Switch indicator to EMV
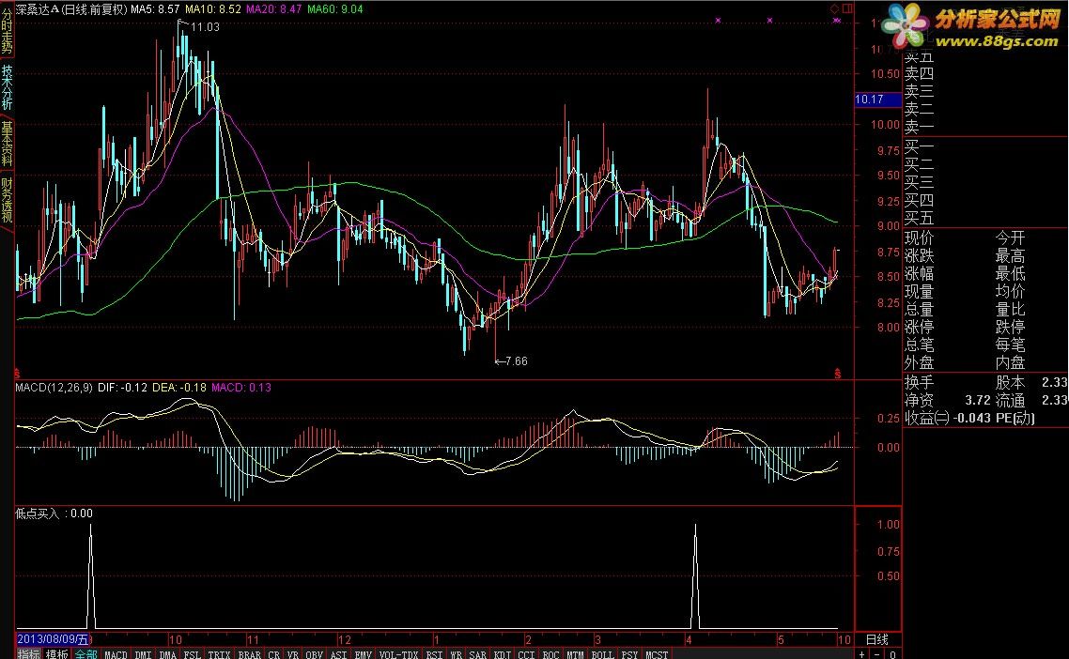This screenshot has height=659, width=1069. 364,654
